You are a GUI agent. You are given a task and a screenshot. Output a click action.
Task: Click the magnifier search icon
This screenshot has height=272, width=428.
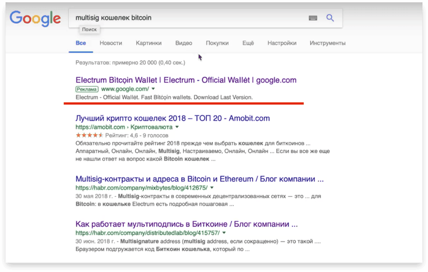pos(330,18)
